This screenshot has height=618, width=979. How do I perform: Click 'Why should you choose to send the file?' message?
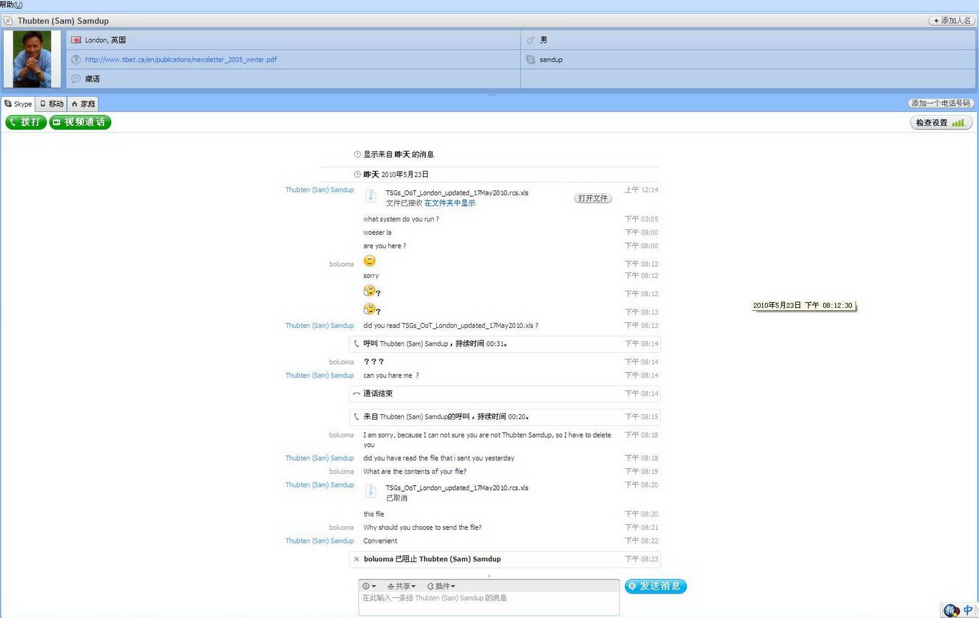click(423, 527)
